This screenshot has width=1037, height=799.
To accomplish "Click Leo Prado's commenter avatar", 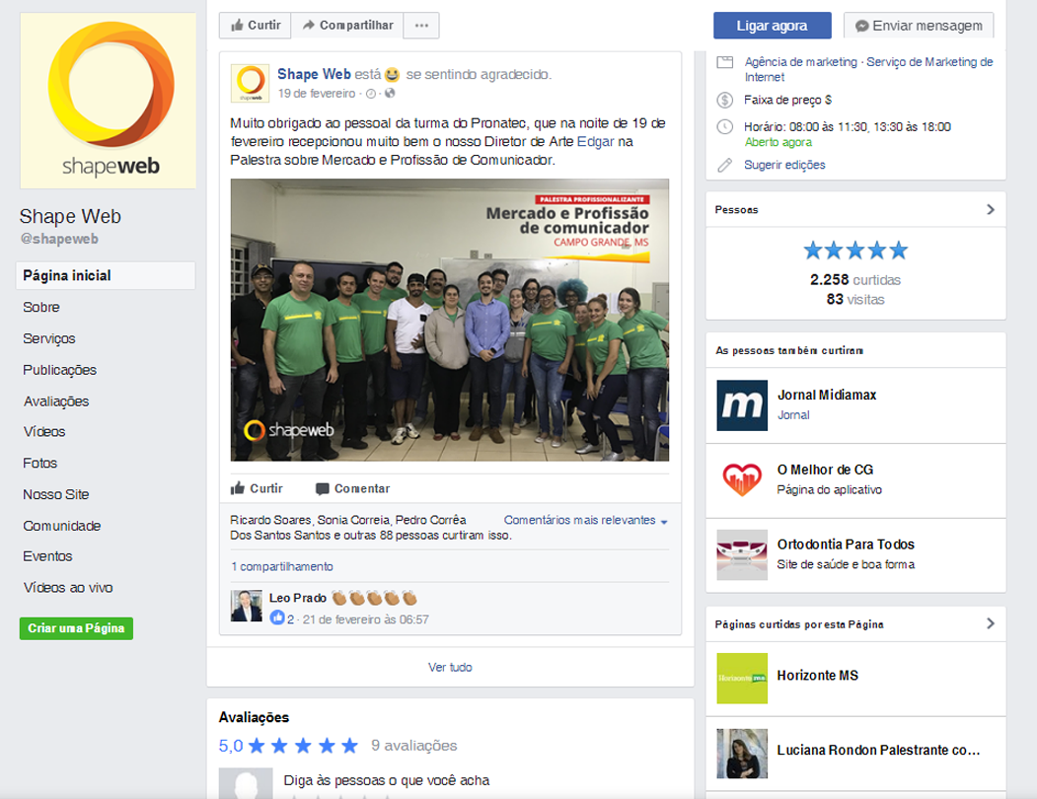I will (246, 606).
